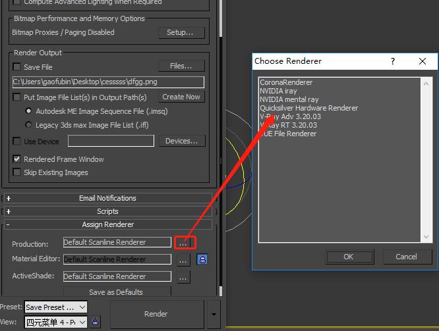Screen dimensions: 439x331
Task: Click the Save as Defaults button
Action: 116,292
